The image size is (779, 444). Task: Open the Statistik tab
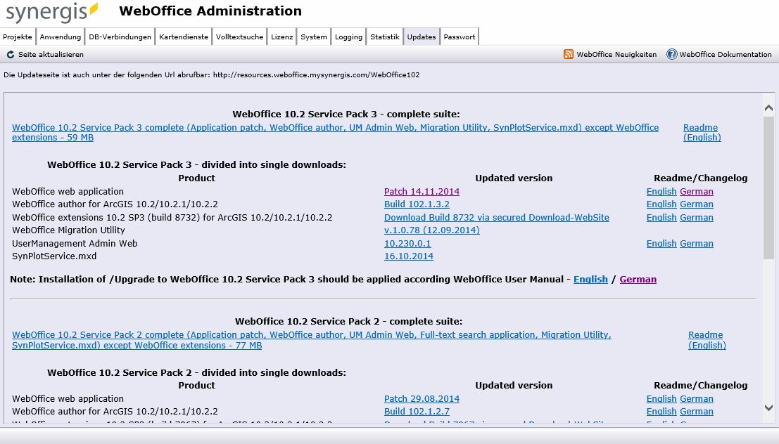384,37
